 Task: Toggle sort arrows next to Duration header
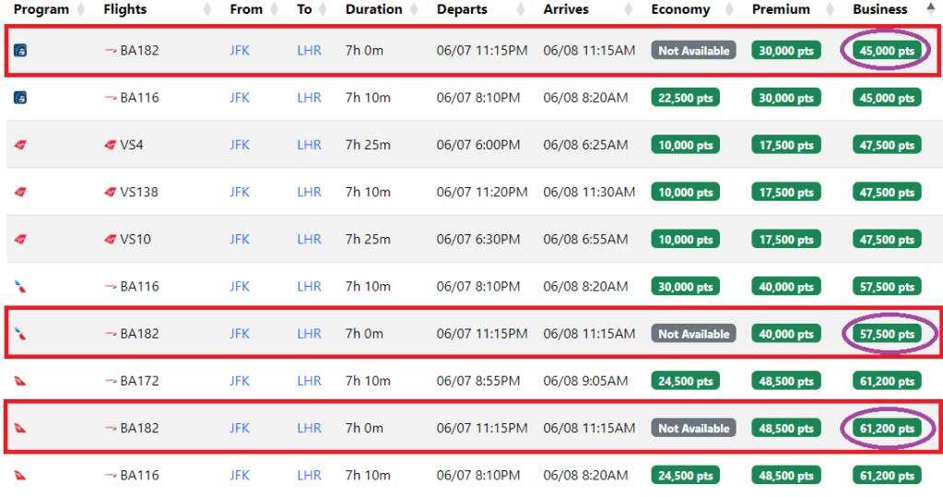pyautogui.click(x=414, y=10)
